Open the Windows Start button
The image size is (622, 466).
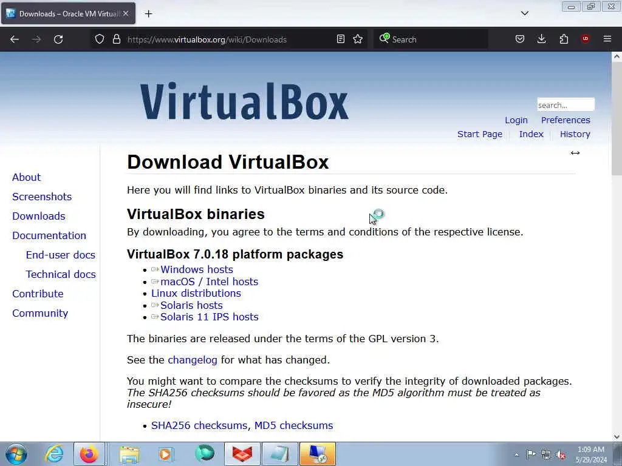tap(16, 454)
